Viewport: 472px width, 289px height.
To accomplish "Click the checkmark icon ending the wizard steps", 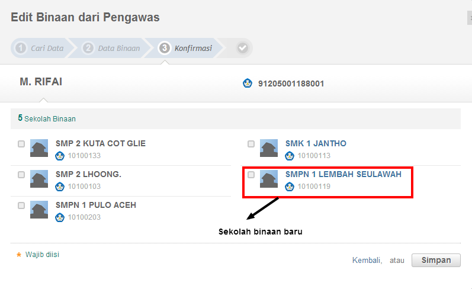I will [242, 48].
